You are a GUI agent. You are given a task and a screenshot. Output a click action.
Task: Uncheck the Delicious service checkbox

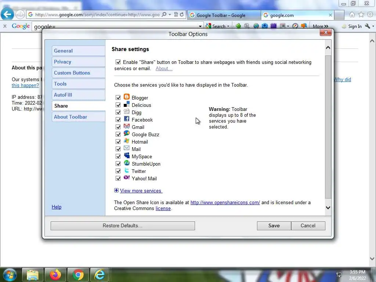(118, 105)
